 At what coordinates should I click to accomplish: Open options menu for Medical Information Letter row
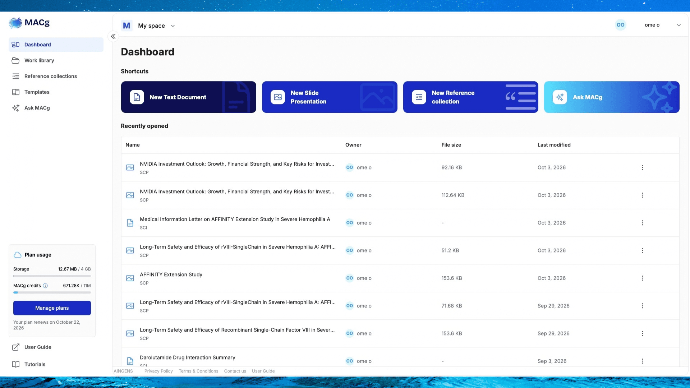643,223
